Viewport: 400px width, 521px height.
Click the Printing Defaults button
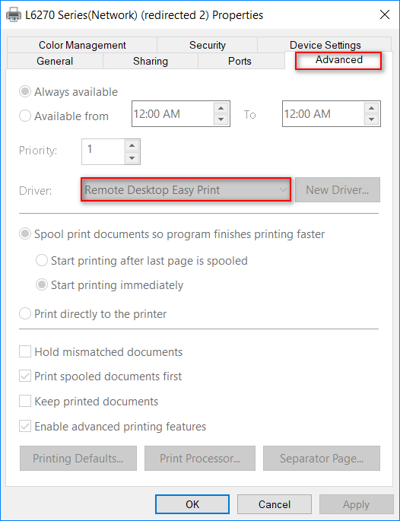(x=78, y=458)
